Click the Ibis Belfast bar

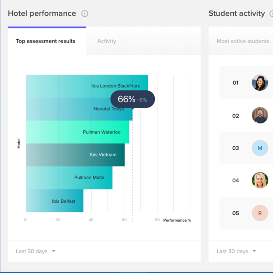tap(55, 201)
